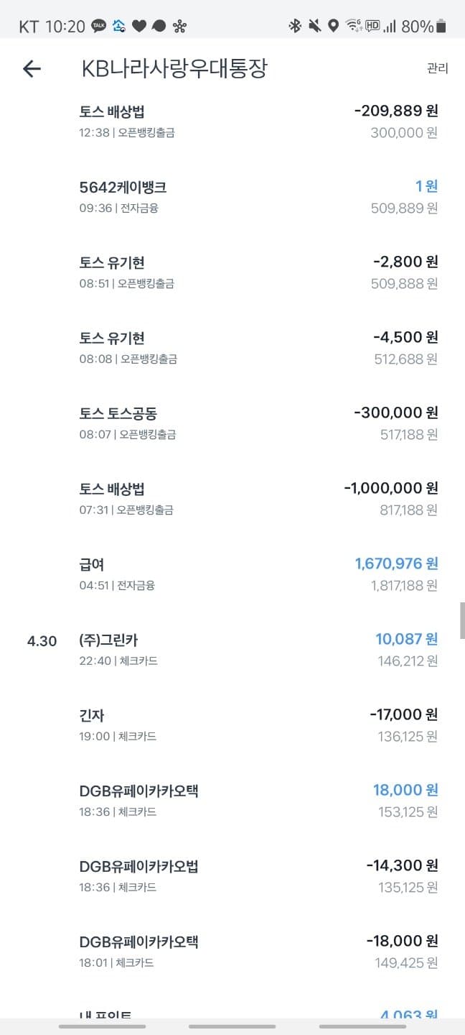The width and height of the screenshot is (465, 1035).
Task: Open the 5642케이뱅크 1원 transaction
Action: tap(258, 196)
